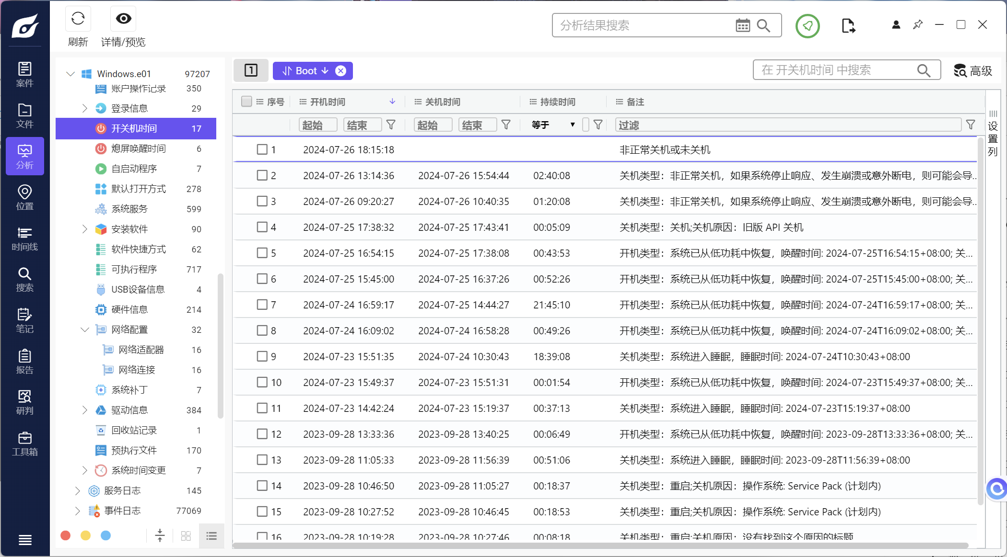Select USB设备信息 in the tree
This screenshot has width=1007, height=557.
coord(136,289)
